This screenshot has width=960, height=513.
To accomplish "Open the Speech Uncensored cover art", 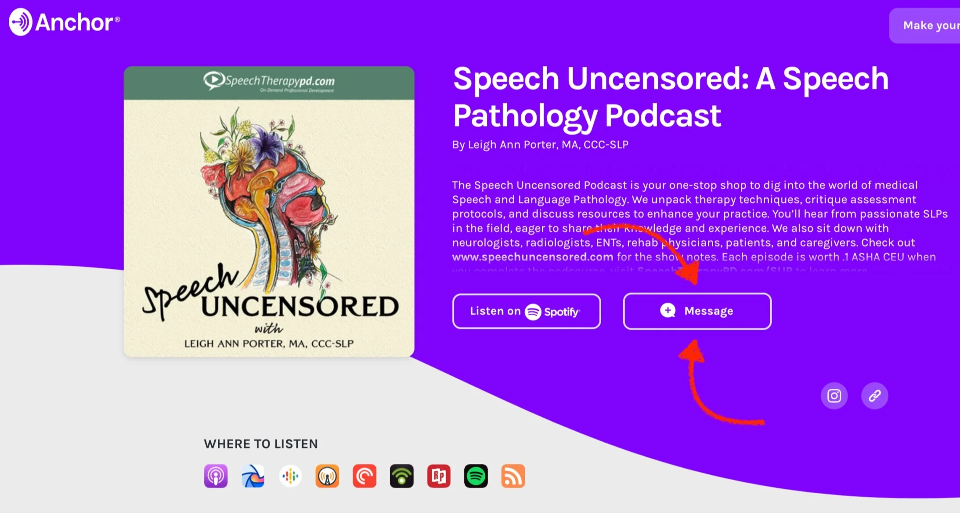I will click(x=269, y=211).
